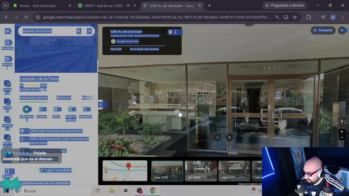This screenshot has width=349, height=196.
Task: Click the Street View compass
Action: point(342,122)
